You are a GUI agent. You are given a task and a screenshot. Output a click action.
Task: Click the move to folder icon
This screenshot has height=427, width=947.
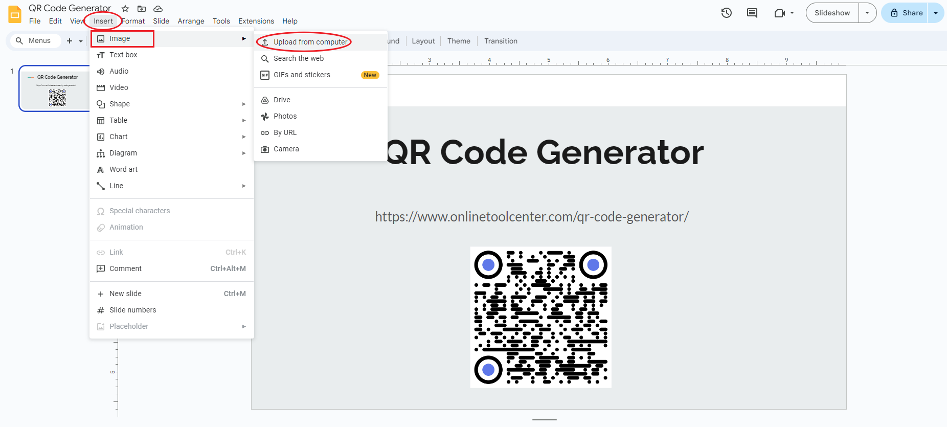click(x=142, y=9)
